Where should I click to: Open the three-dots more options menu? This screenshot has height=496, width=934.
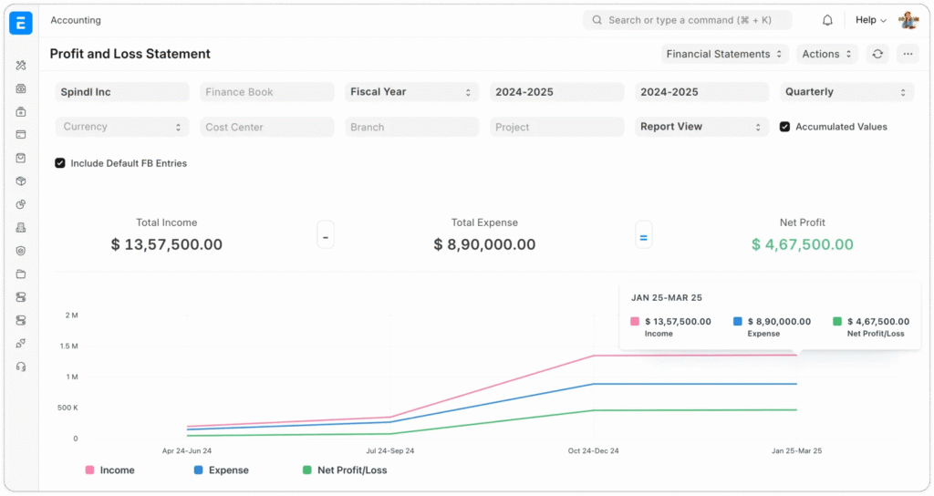coord(907,54)
